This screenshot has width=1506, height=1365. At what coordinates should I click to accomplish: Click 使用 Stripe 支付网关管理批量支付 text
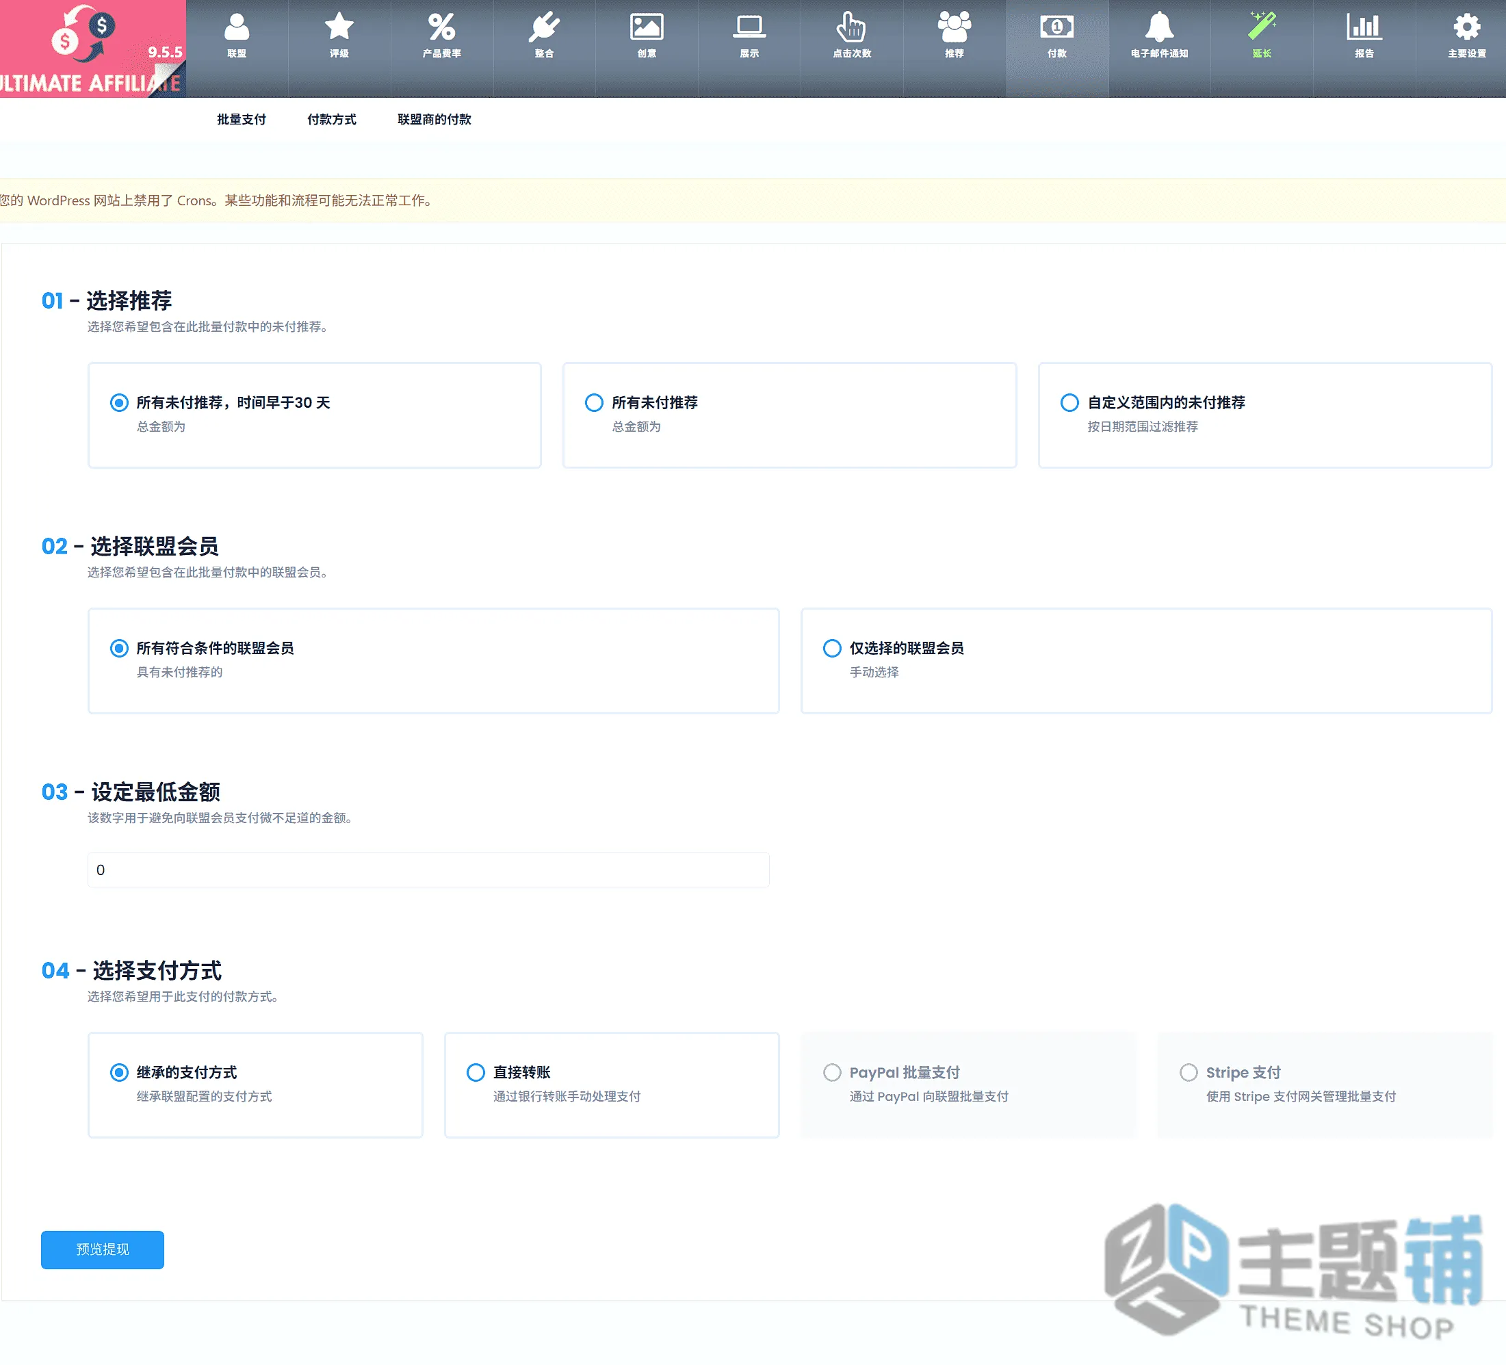(1301, 1097)
